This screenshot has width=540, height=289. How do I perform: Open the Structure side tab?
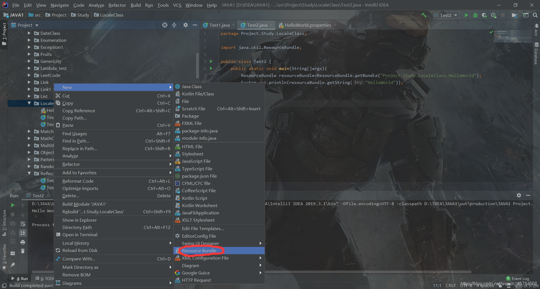(x=4, y=223)
